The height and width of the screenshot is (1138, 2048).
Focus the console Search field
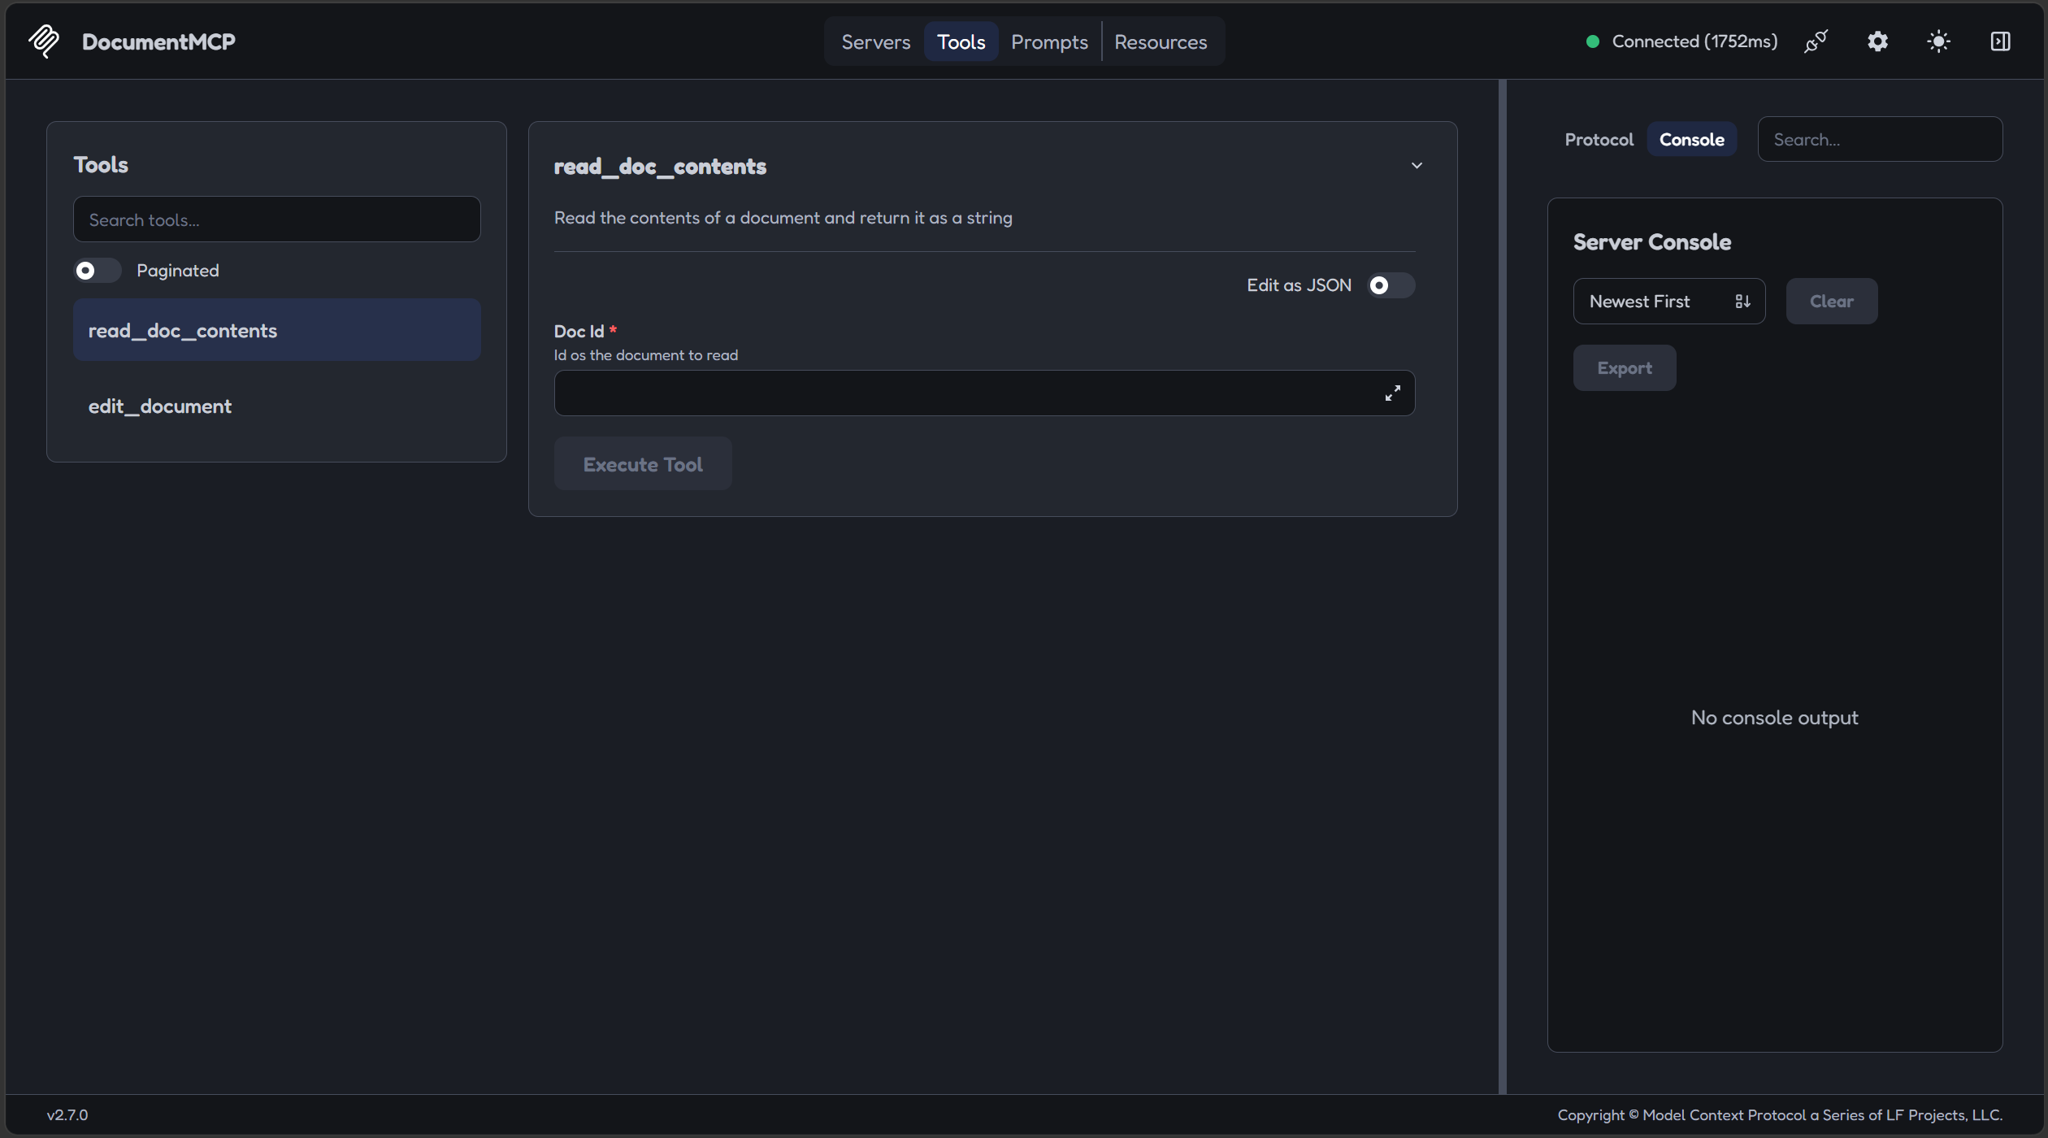pos(1880,139)
